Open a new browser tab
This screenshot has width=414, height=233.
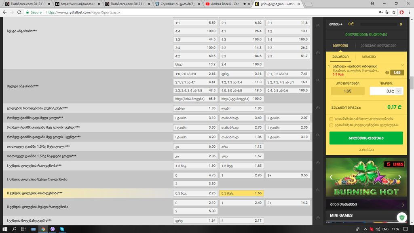point(308,4)
